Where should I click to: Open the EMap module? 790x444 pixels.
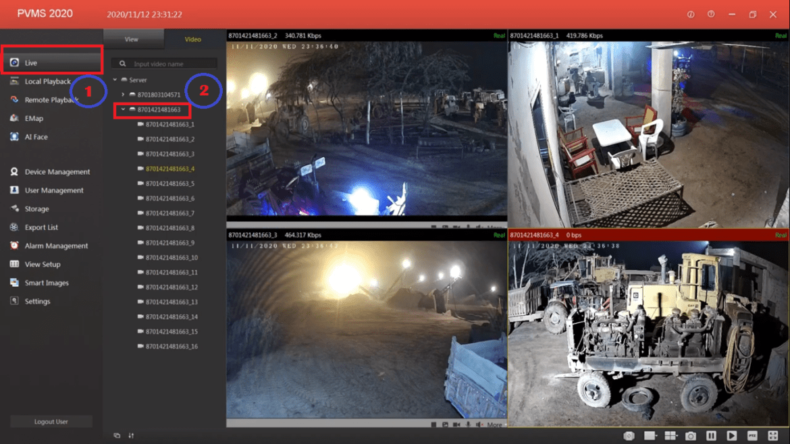point(30,118)
